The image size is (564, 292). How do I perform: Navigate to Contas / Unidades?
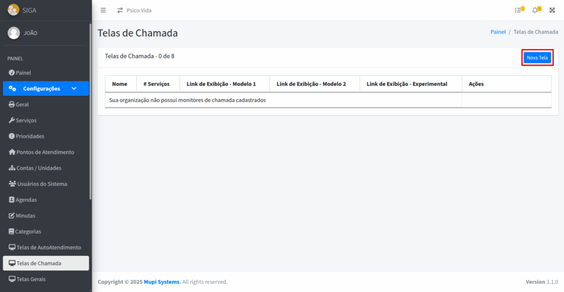pyautogui.click(x=46, y=168)
